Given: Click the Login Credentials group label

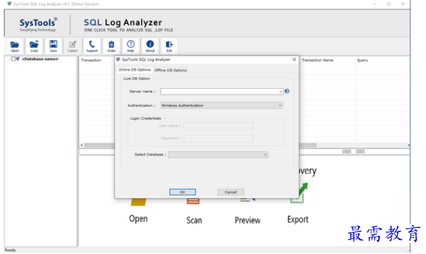Looking at the screenshot, I should pyautogui.click(x=145, y=119).
